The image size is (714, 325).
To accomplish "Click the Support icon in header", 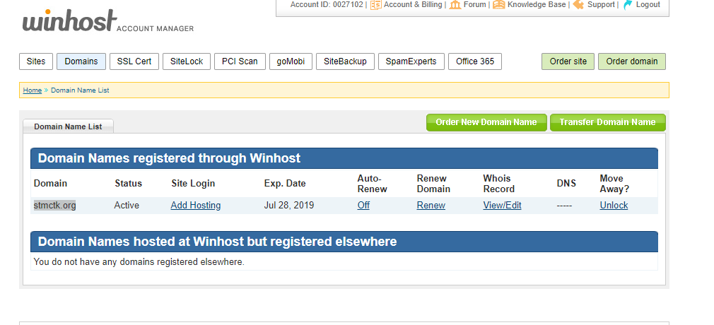I will pyautogui.click(x=578, y=5).
